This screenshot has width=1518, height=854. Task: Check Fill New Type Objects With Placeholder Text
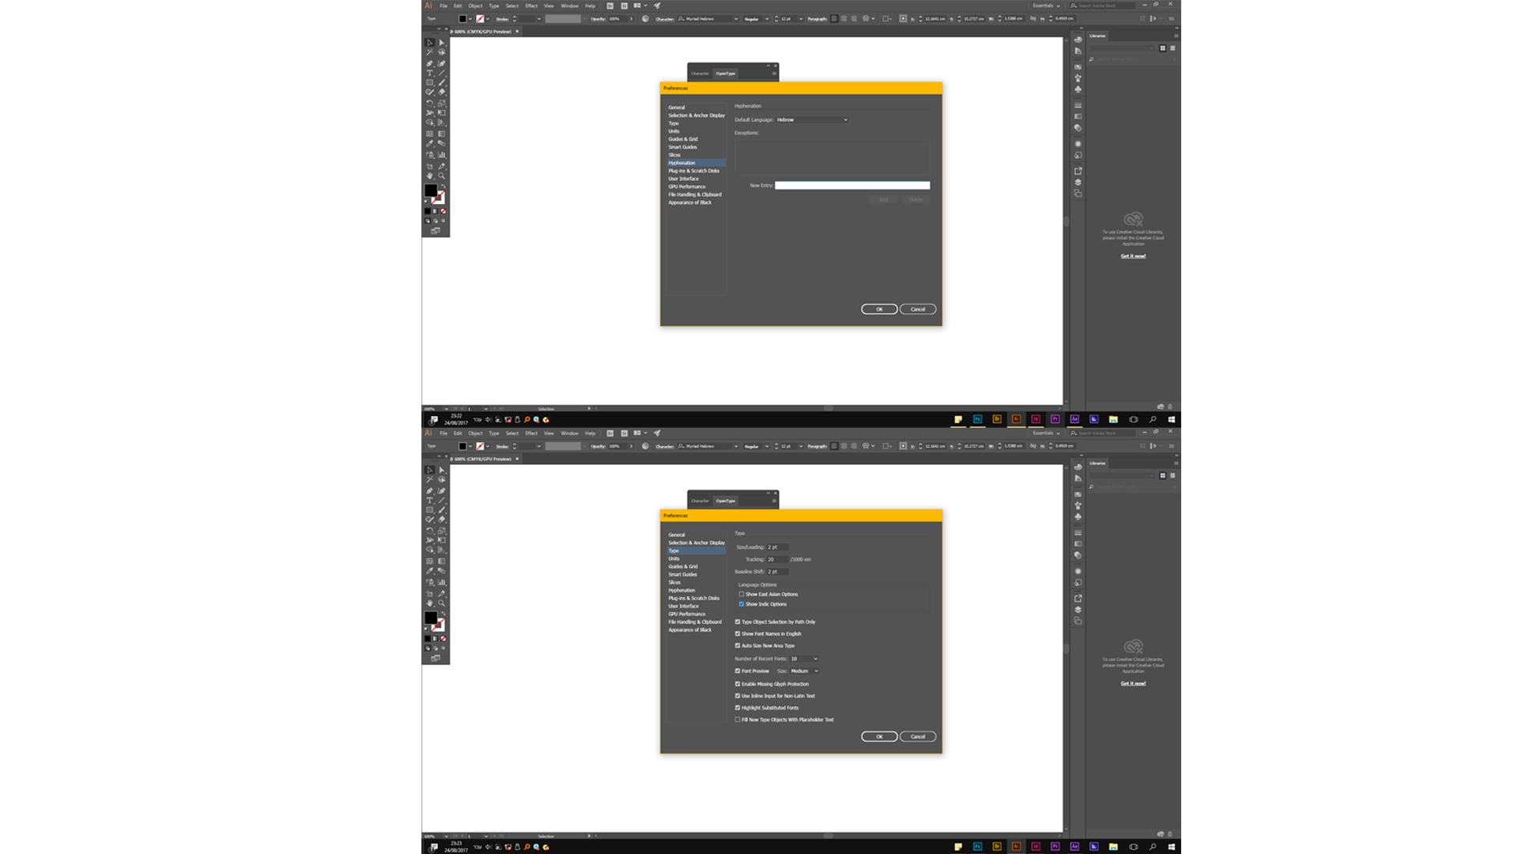[x=738, y=720]
